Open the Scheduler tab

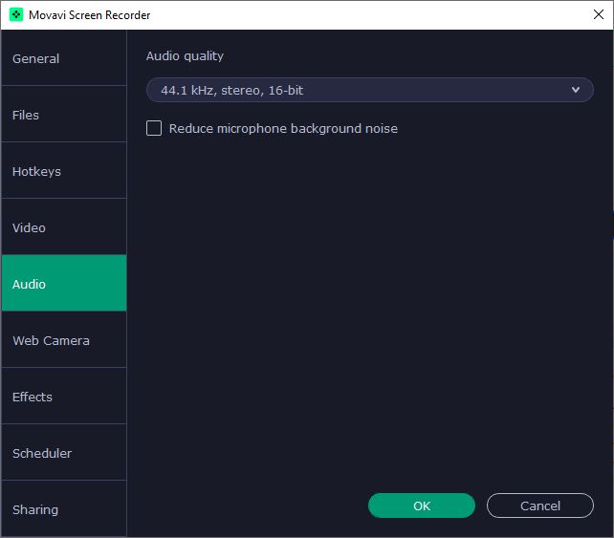pyautogui.click(x=64, y=452)
